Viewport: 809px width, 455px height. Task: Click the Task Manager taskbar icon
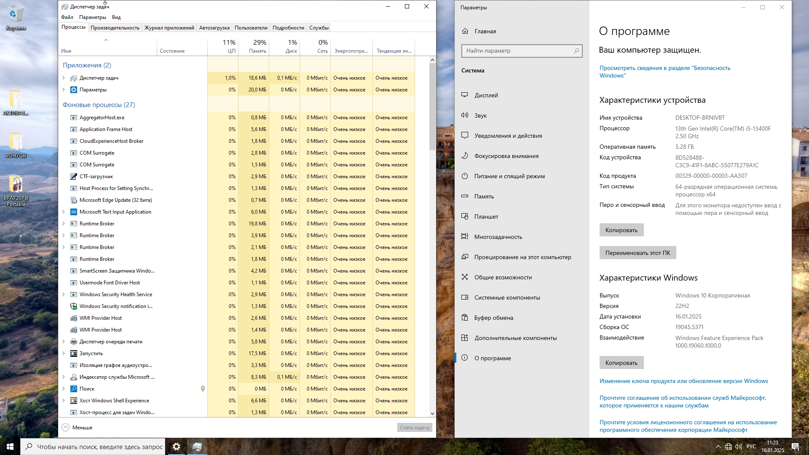point(197,447)
